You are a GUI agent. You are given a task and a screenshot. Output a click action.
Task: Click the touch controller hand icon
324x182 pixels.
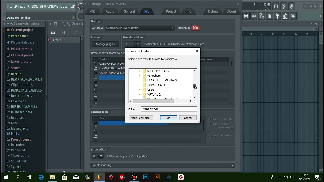[x=293, y=16]
